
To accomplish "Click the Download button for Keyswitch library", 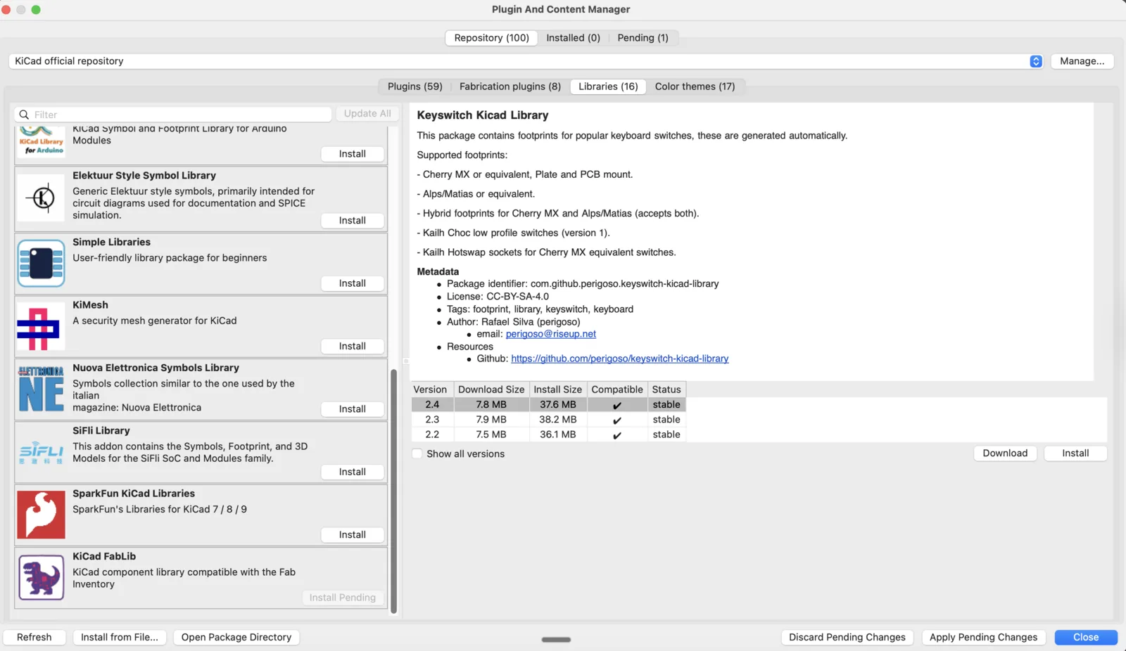I will (1005, 453).
